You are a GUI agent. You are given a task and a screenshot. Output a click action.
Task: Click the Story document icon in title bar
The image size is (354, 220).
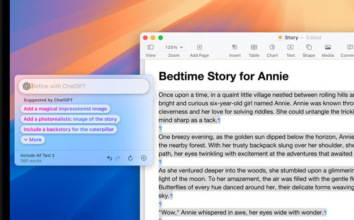coord(280,37)
